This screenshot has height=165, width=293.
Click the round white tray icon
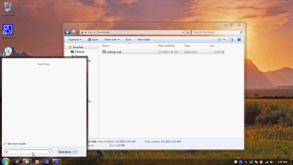pos(236,162)
